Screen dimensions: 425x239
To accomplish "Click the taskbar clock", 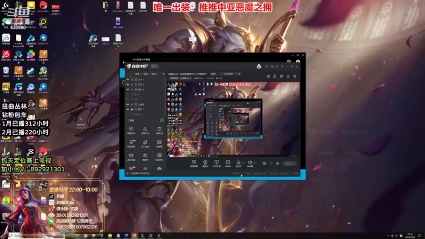I will tap(410, 235).
